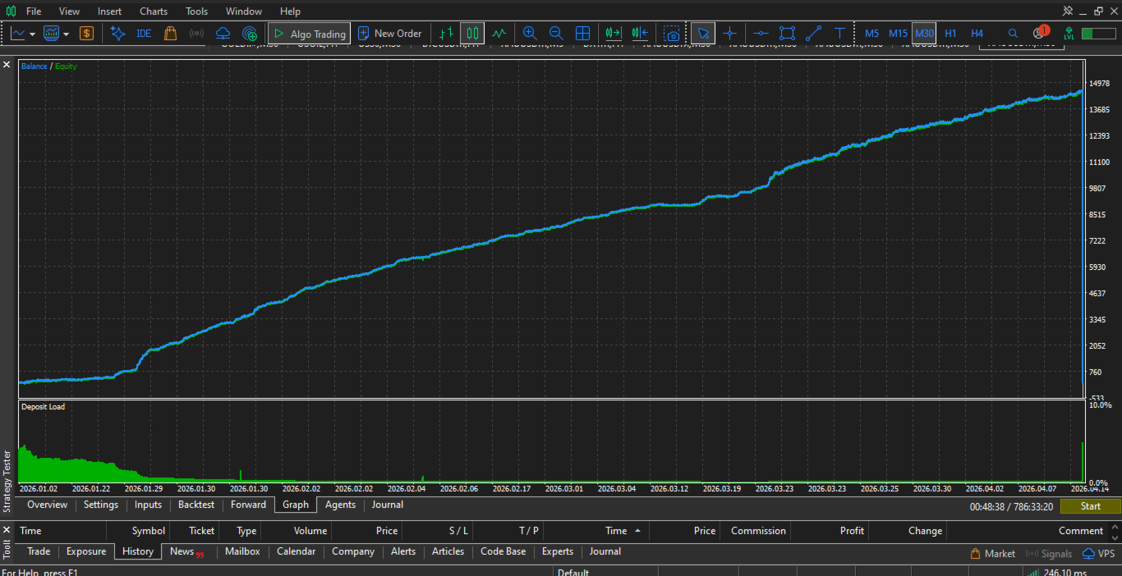Switch chart to line chart style
1122x576 pixels.
pos(499,34)
